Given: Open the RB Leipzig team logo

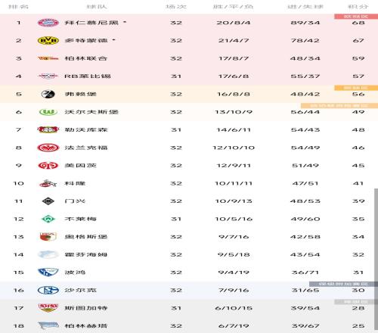Looking at the screenshot, I should click(x=48, y=76).
